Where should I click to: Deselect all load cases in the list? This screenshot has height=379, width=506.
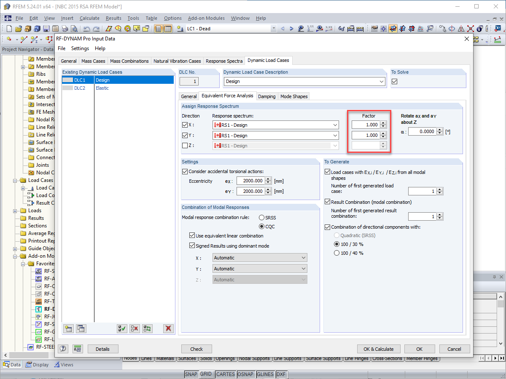135,328
